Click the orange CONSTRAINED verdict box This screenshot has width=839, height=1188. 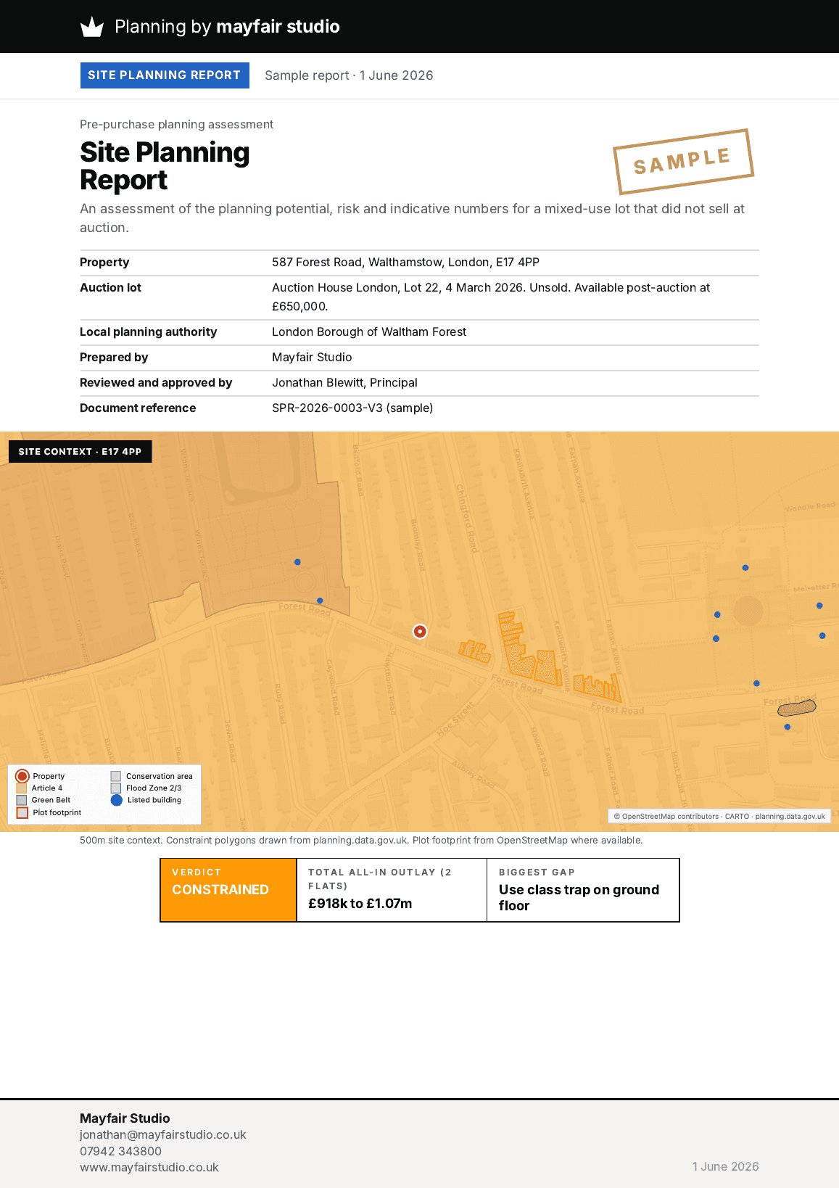point(228,890)
